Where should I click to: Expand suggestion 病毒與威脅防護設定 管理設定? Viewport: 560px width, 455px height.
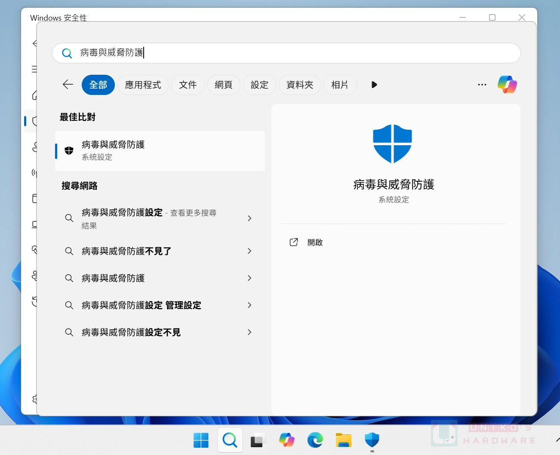coord(141,305)
